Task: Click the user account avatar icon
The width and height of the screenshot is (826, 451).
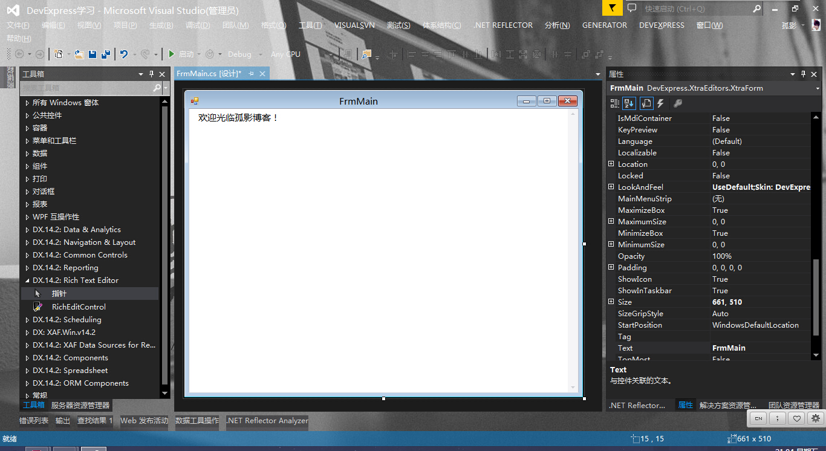Action: click(816, 25)
